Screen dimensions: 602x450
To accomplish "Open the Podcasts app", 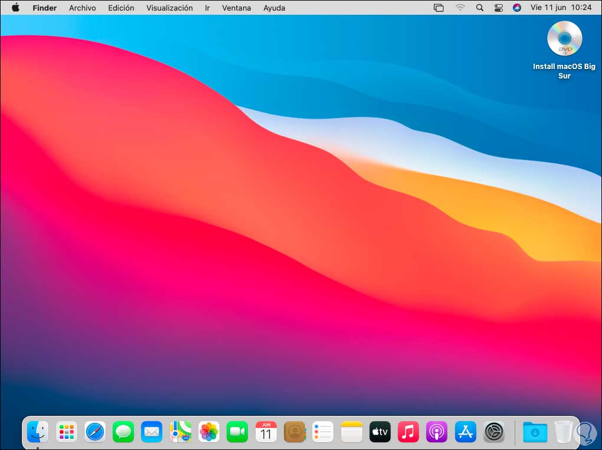I will [x=437, y=432].
